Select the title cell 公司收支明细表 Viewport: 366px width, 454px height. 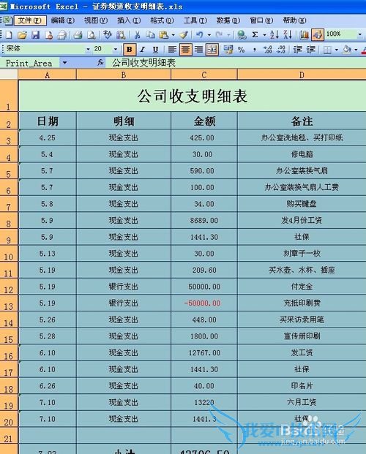193,96
